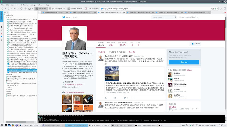Close the Shoko Egawa tab

[209, 13]
